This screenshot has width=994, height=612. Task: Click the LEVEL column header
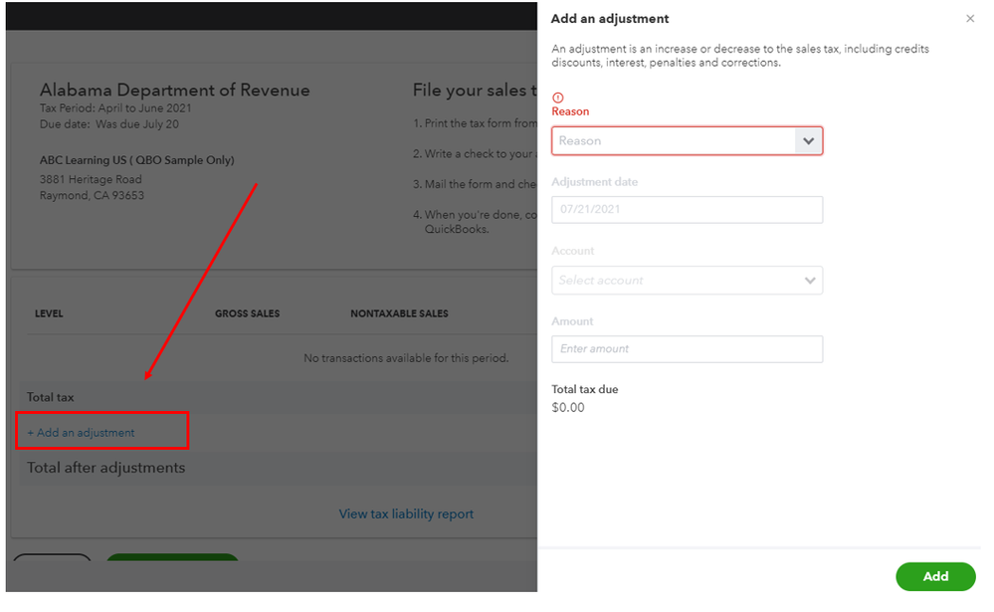[49, 313]
